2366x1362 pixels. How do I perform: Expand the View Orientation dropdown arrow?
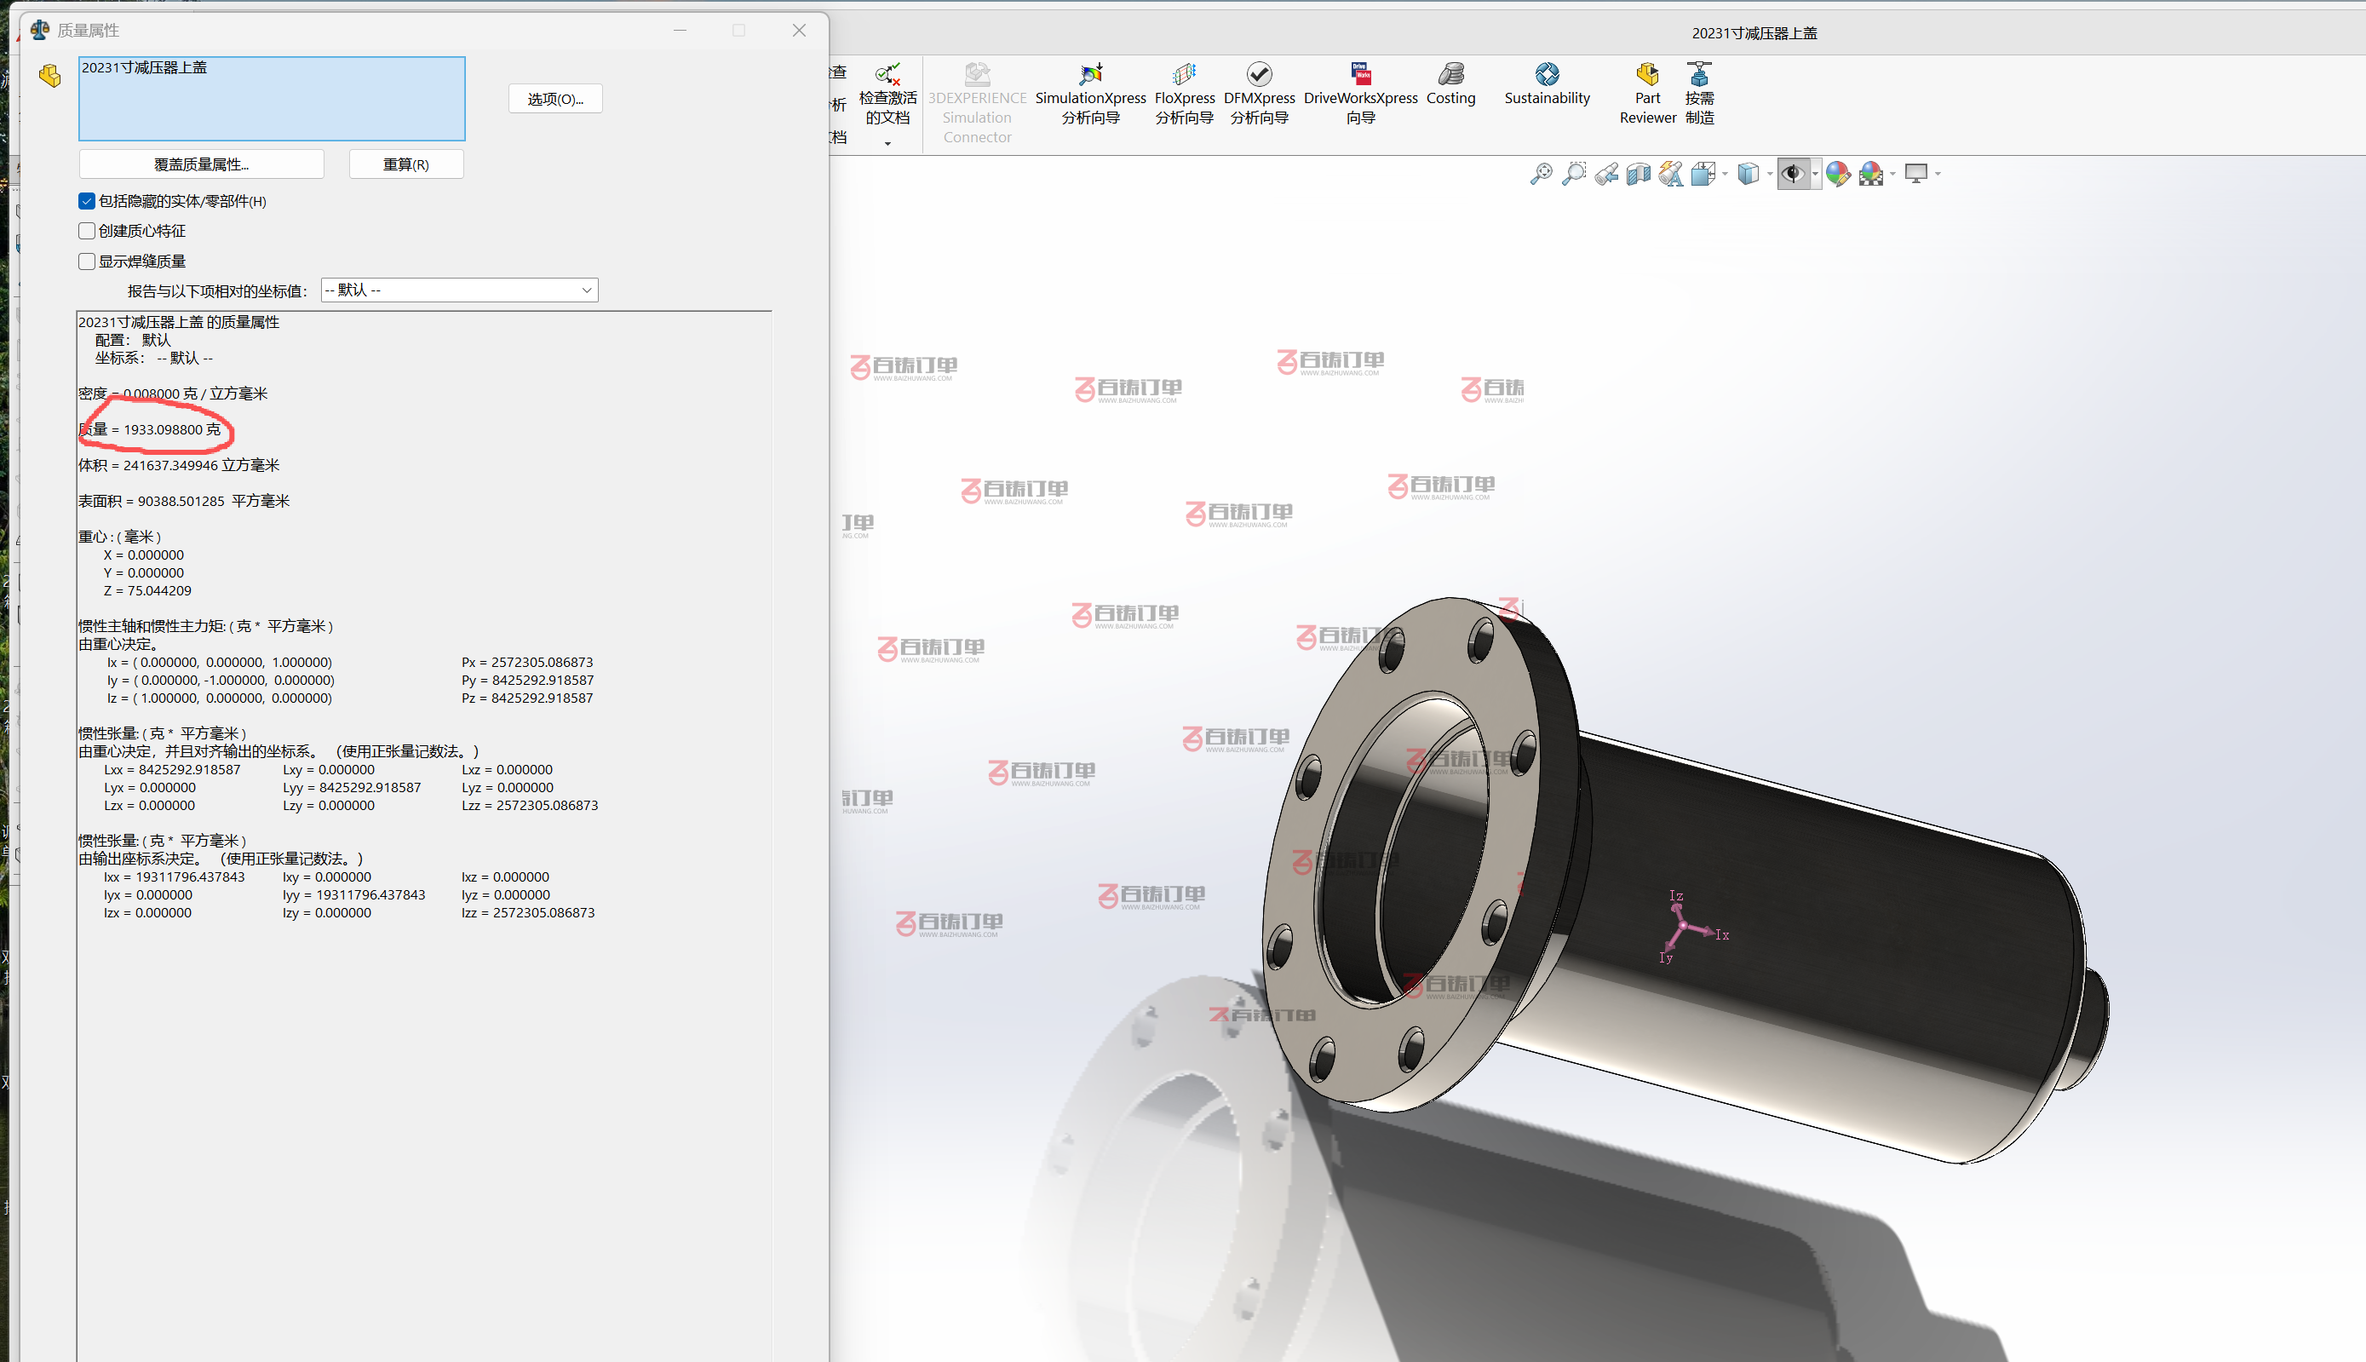pyautogui.click(x=1725, y=174)
